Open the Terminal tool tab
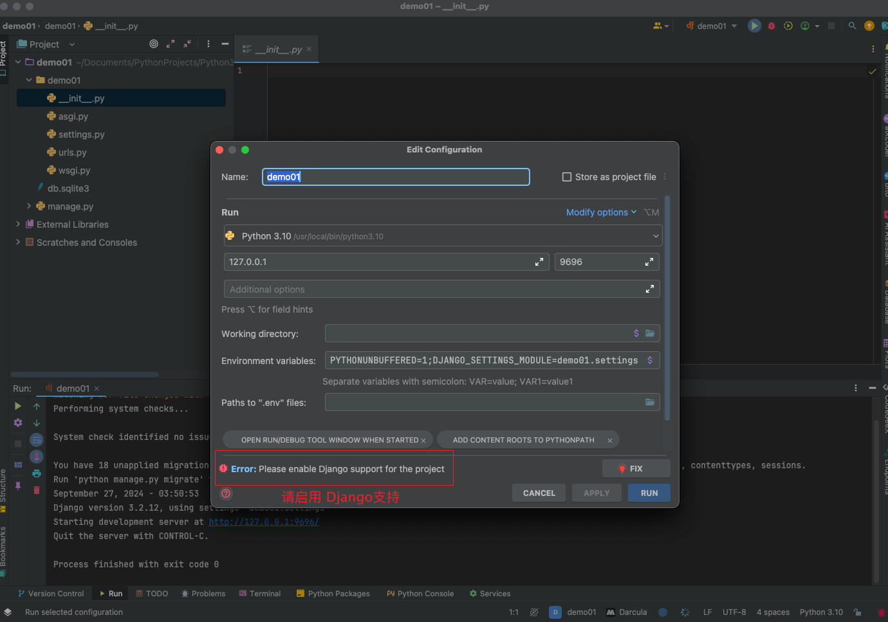 pyautogui.click(x=260, y=594)
